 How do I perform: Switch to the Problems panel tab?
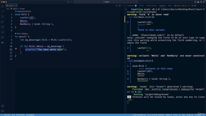(x=130, y=6)
